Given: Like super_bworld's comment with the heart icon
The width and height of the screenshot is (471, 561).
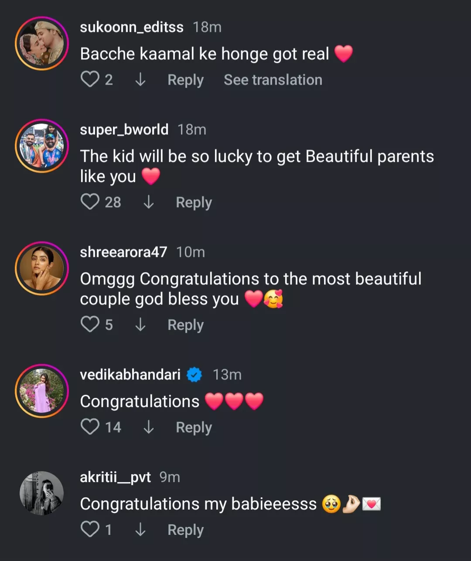Looking at the screenshot, I should pos(90,202).
